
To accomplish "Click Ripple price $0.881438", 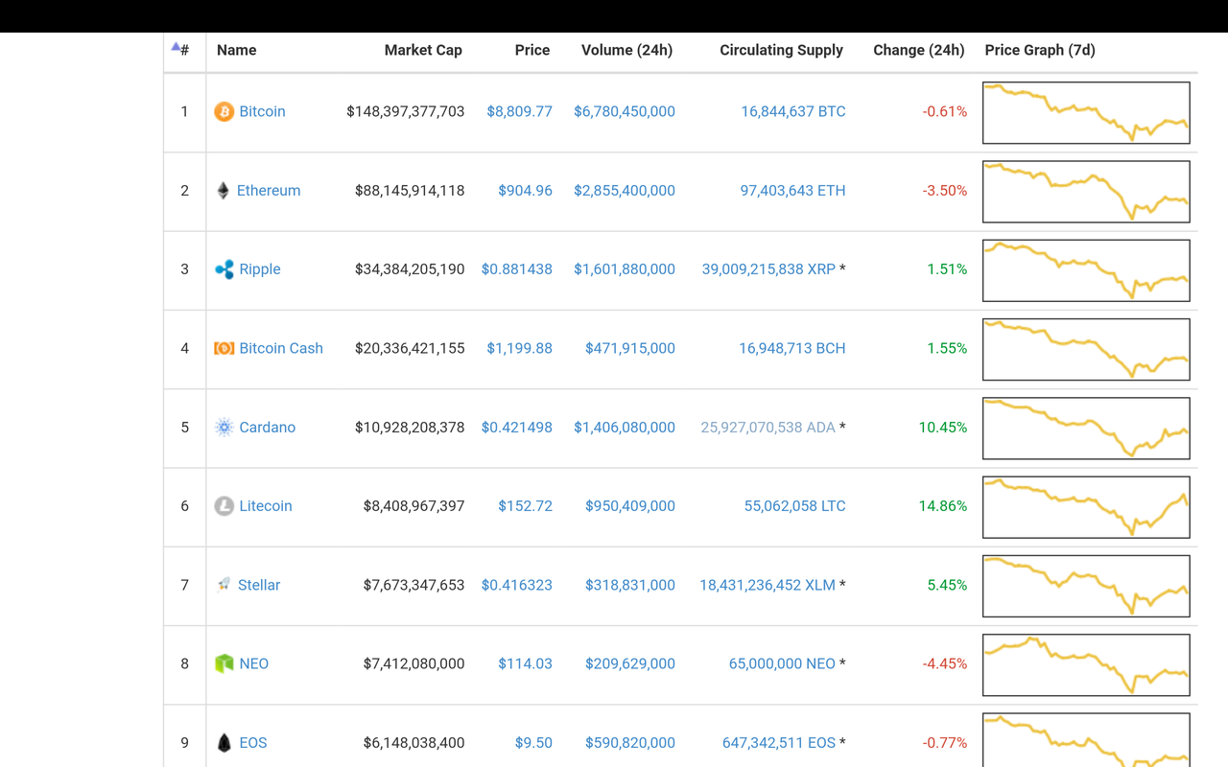I will [517, 269].
